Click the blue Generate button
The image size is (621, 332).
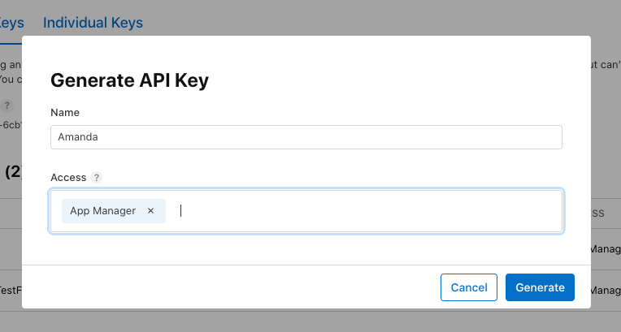(x=540, y=287)
